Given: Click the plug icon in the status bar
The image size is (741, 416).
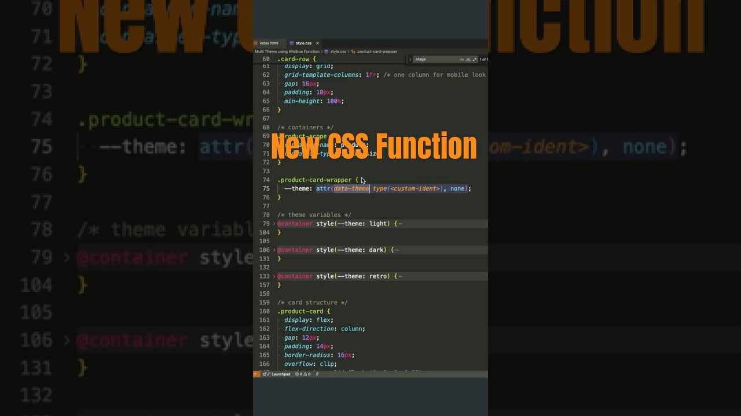Looking at the screenshot, I should (x=317, y=374).
